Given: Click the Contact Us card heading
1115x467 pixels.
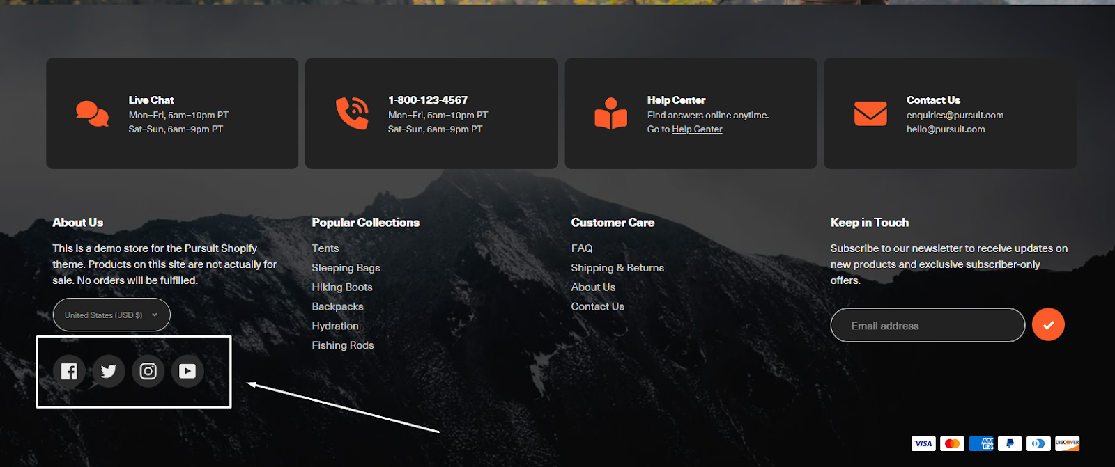Looking at the screenshot, I should pyautogui.click(x=933, y=100).
